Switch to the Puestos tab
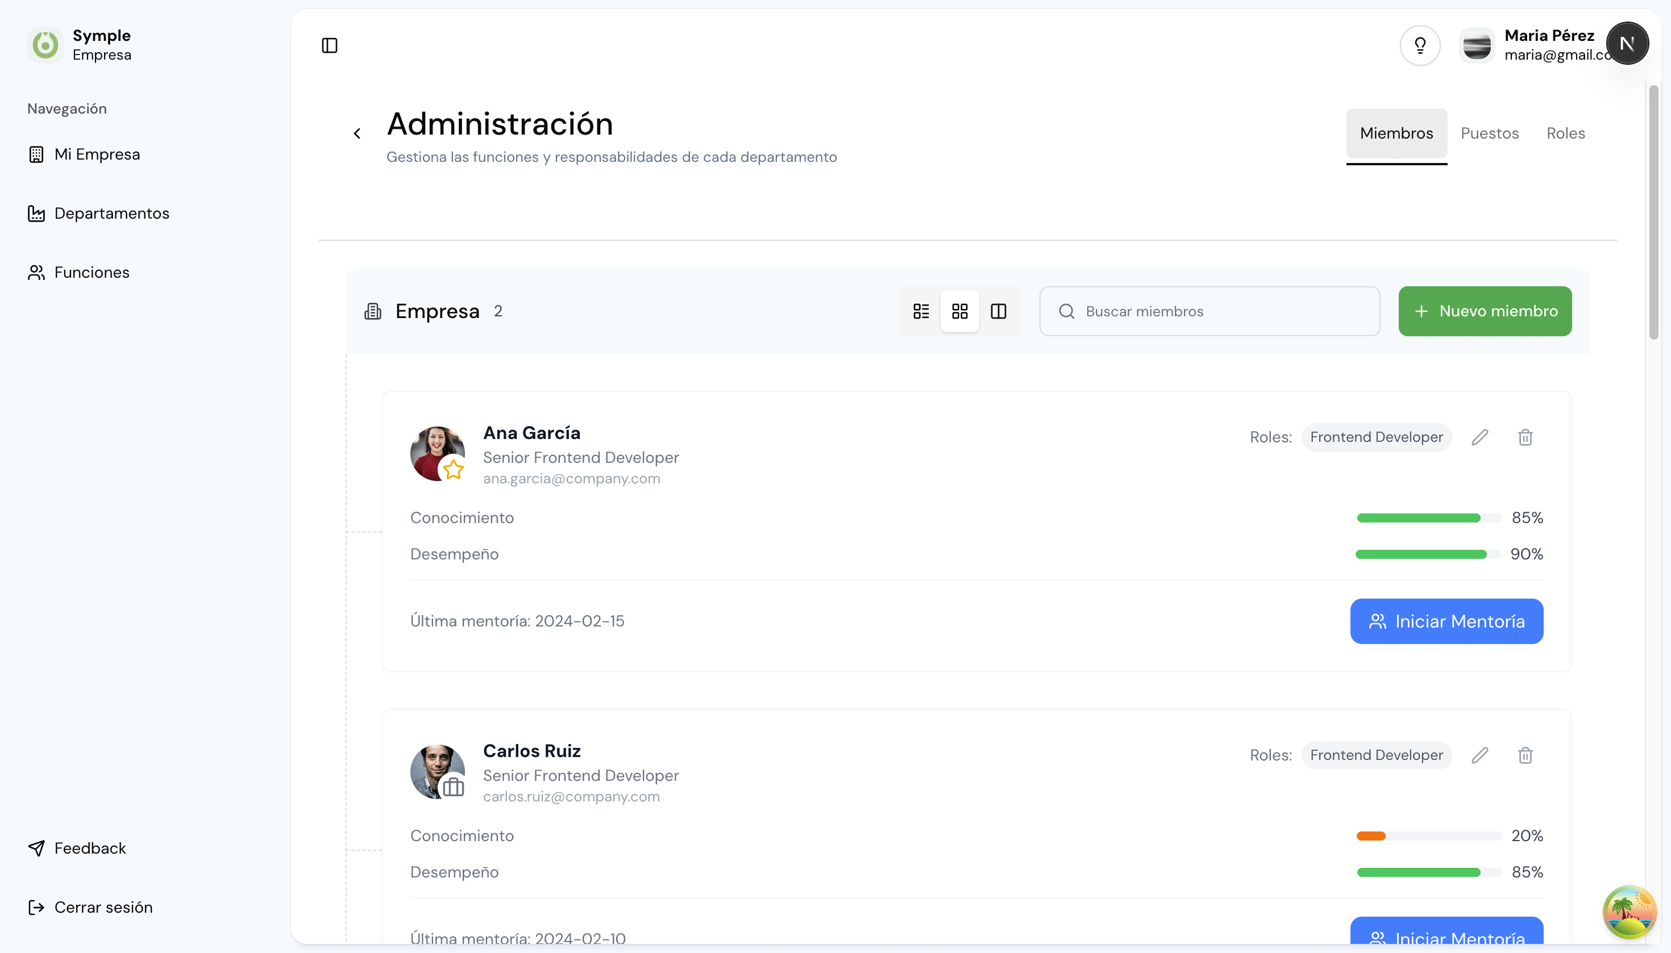1671x953 pixels. 1490,133
